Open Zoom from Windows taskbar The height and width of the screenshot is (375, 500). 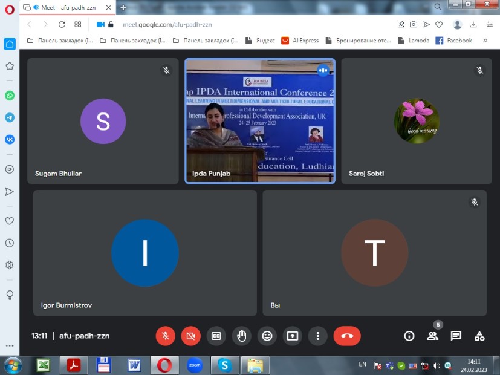194,365
